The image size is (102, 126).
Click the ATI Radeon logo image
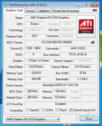click(86, 26)
